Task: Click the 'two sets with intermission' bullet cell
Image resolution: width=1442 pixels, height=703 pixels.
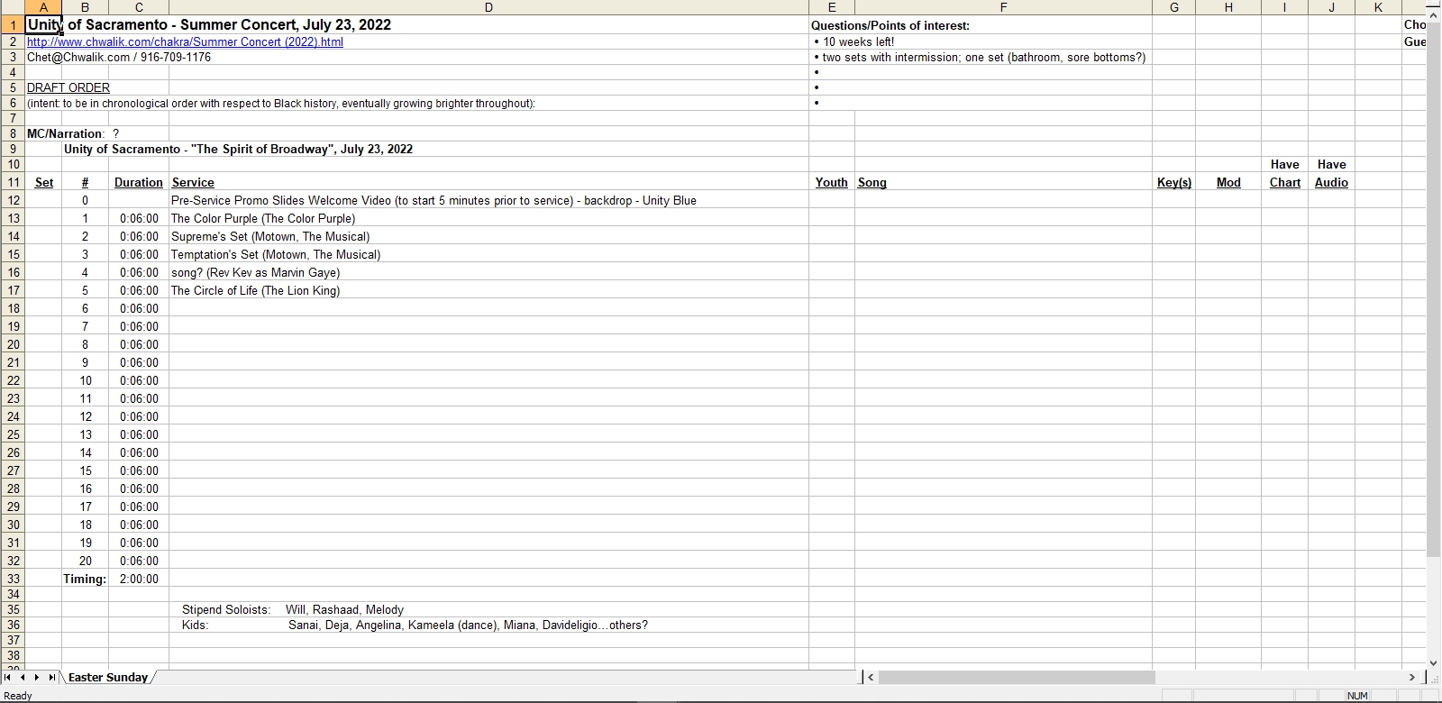Action: [980, 57]
